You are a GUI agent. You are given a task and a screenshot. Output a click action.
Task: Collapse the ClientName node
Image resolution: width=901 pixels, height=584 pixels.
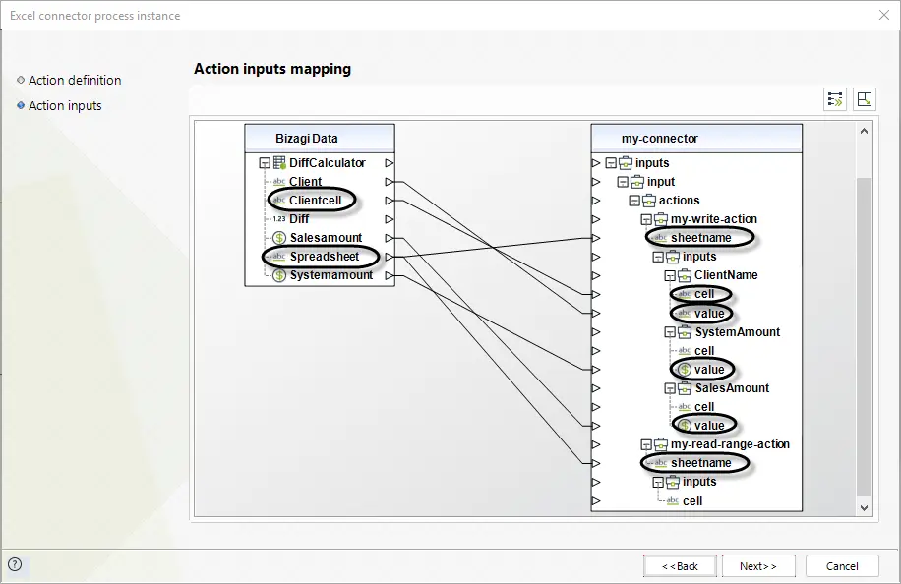point(670,275)
